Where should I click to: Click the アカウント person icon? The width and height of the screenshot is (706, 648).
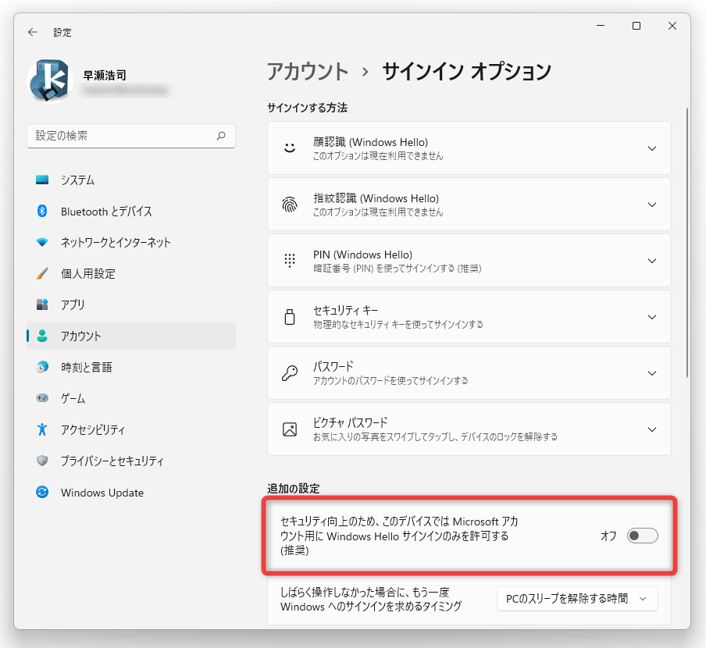coord(42,336)
